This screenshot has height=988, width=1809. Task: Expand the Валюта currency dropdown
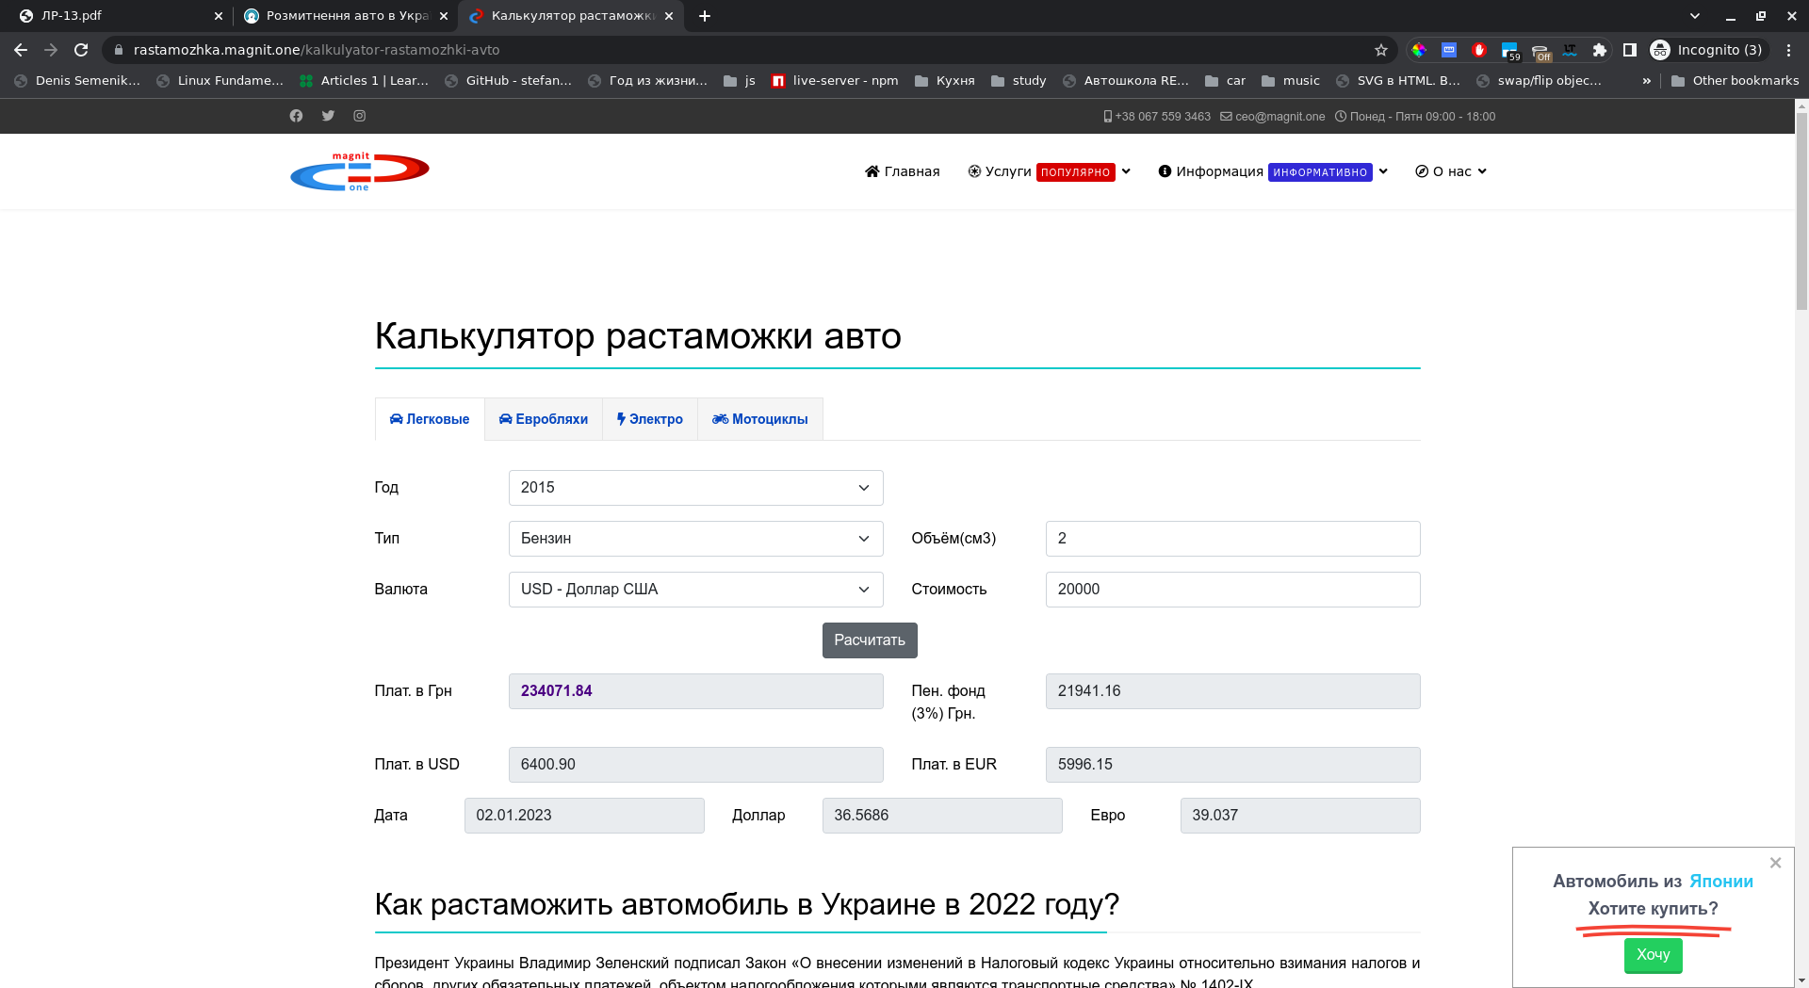695,590
